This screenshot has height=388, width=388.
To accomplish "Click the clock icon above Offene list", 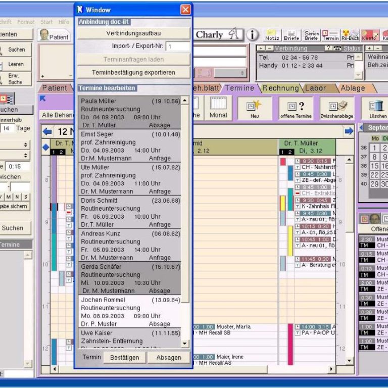I will 364,219.
